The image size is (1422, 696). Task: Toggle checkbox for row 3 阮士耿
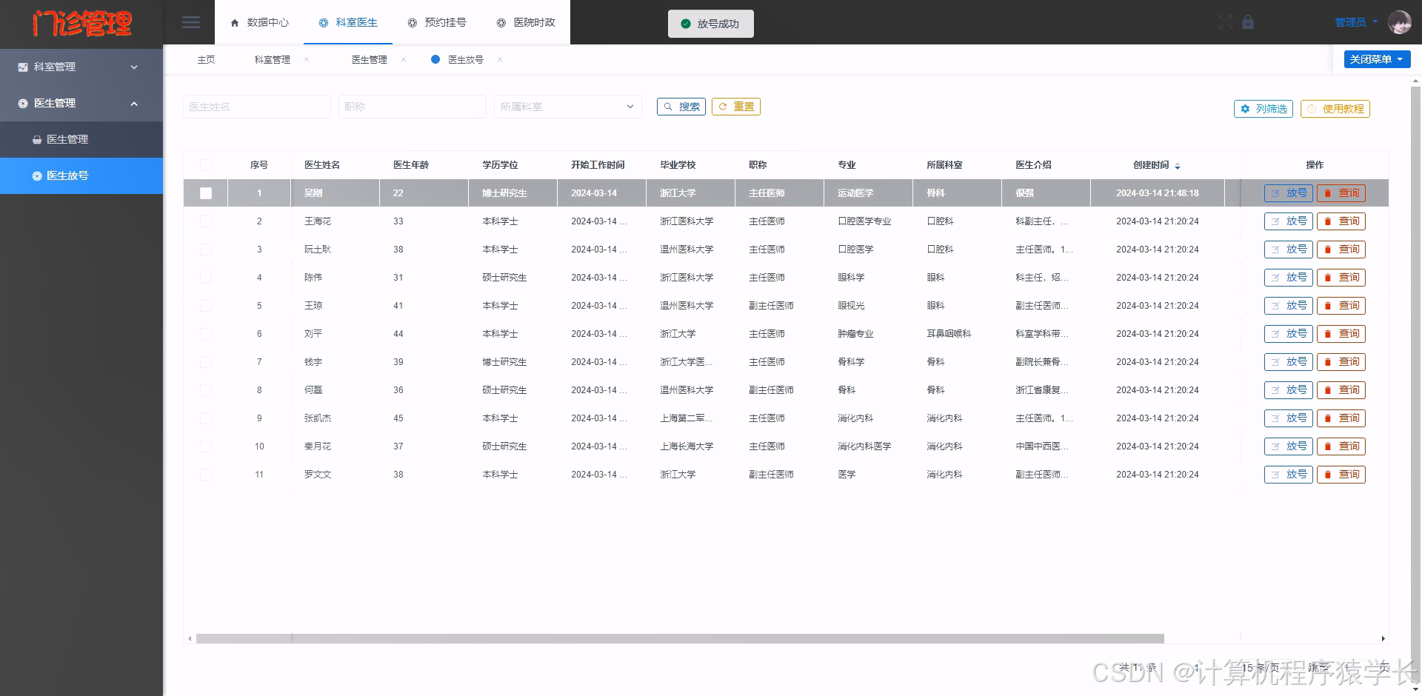(x=206, y=250)
